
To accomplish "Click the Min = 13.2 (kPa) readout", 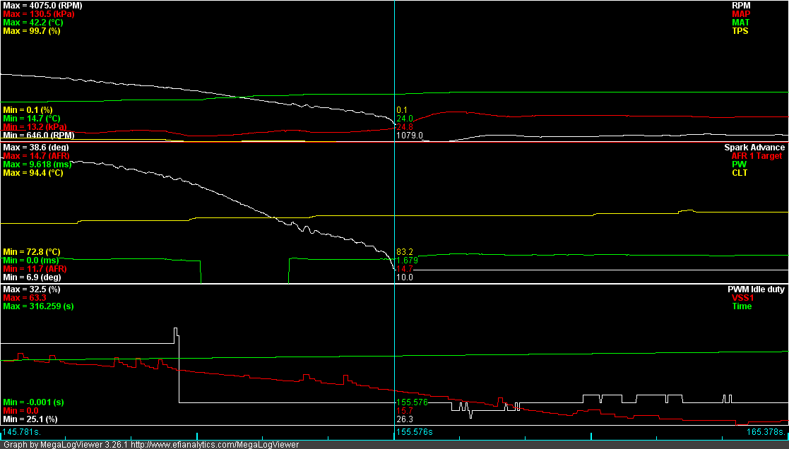I will (35, 126).
